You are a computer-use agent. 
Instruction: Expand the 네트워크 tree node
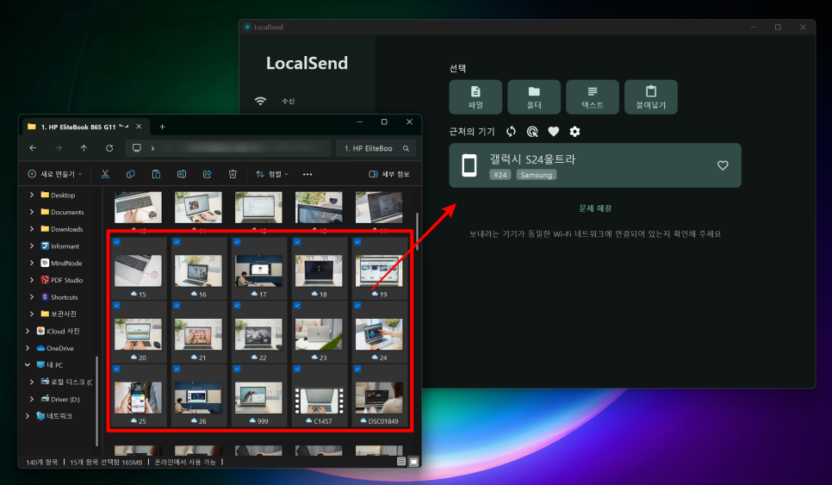[x=28, y=416]
